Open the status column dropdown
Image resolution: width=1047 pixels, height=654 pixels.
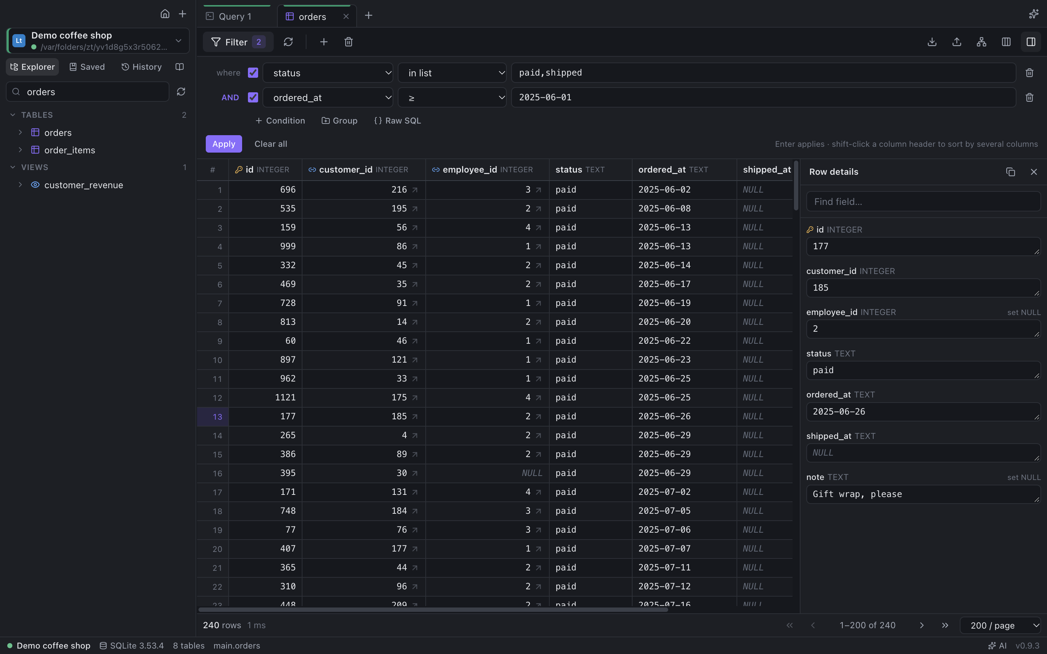(x=328, y=73)
